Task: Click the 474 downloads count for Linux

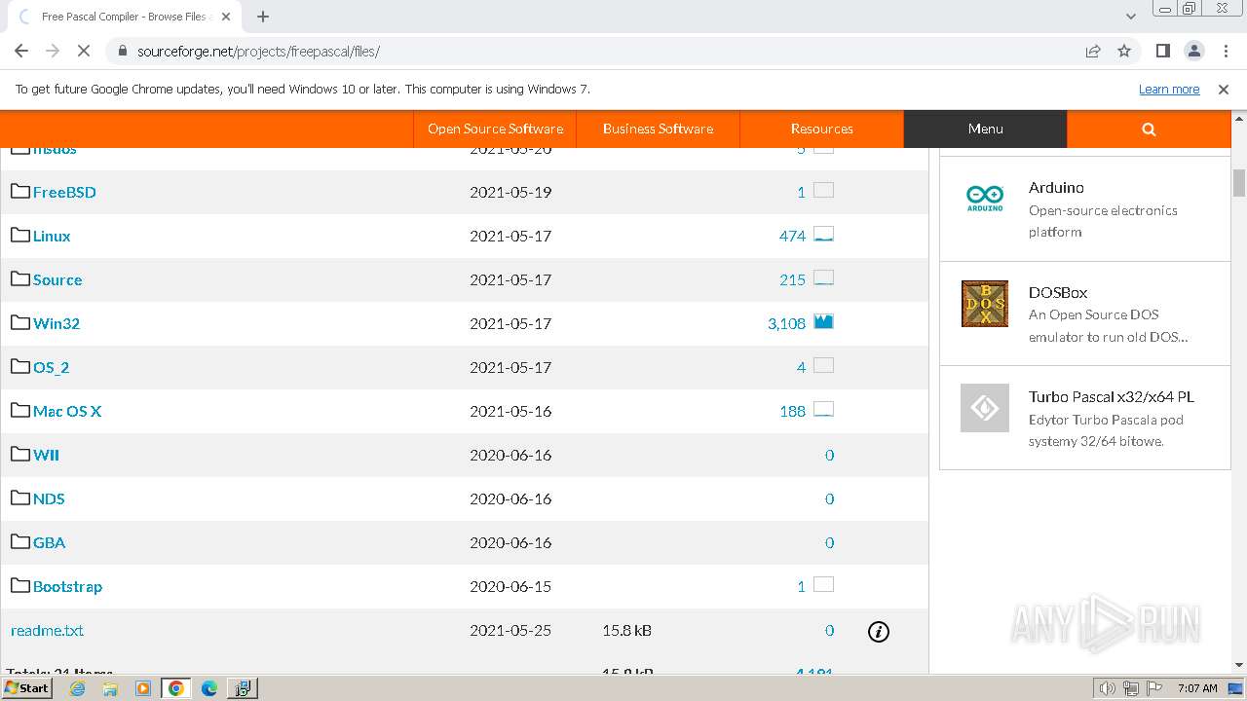Action: tap(792, 236)
